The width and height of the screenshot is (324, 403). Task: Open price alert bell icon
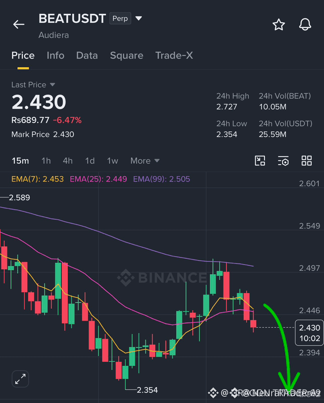tap(305, 25)
